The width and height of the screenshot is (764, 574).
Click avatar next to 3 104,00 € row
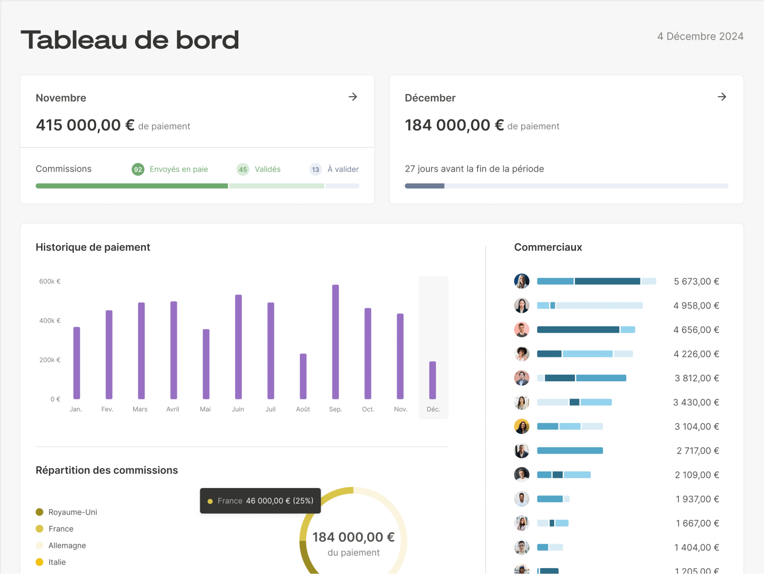(521, 426)
